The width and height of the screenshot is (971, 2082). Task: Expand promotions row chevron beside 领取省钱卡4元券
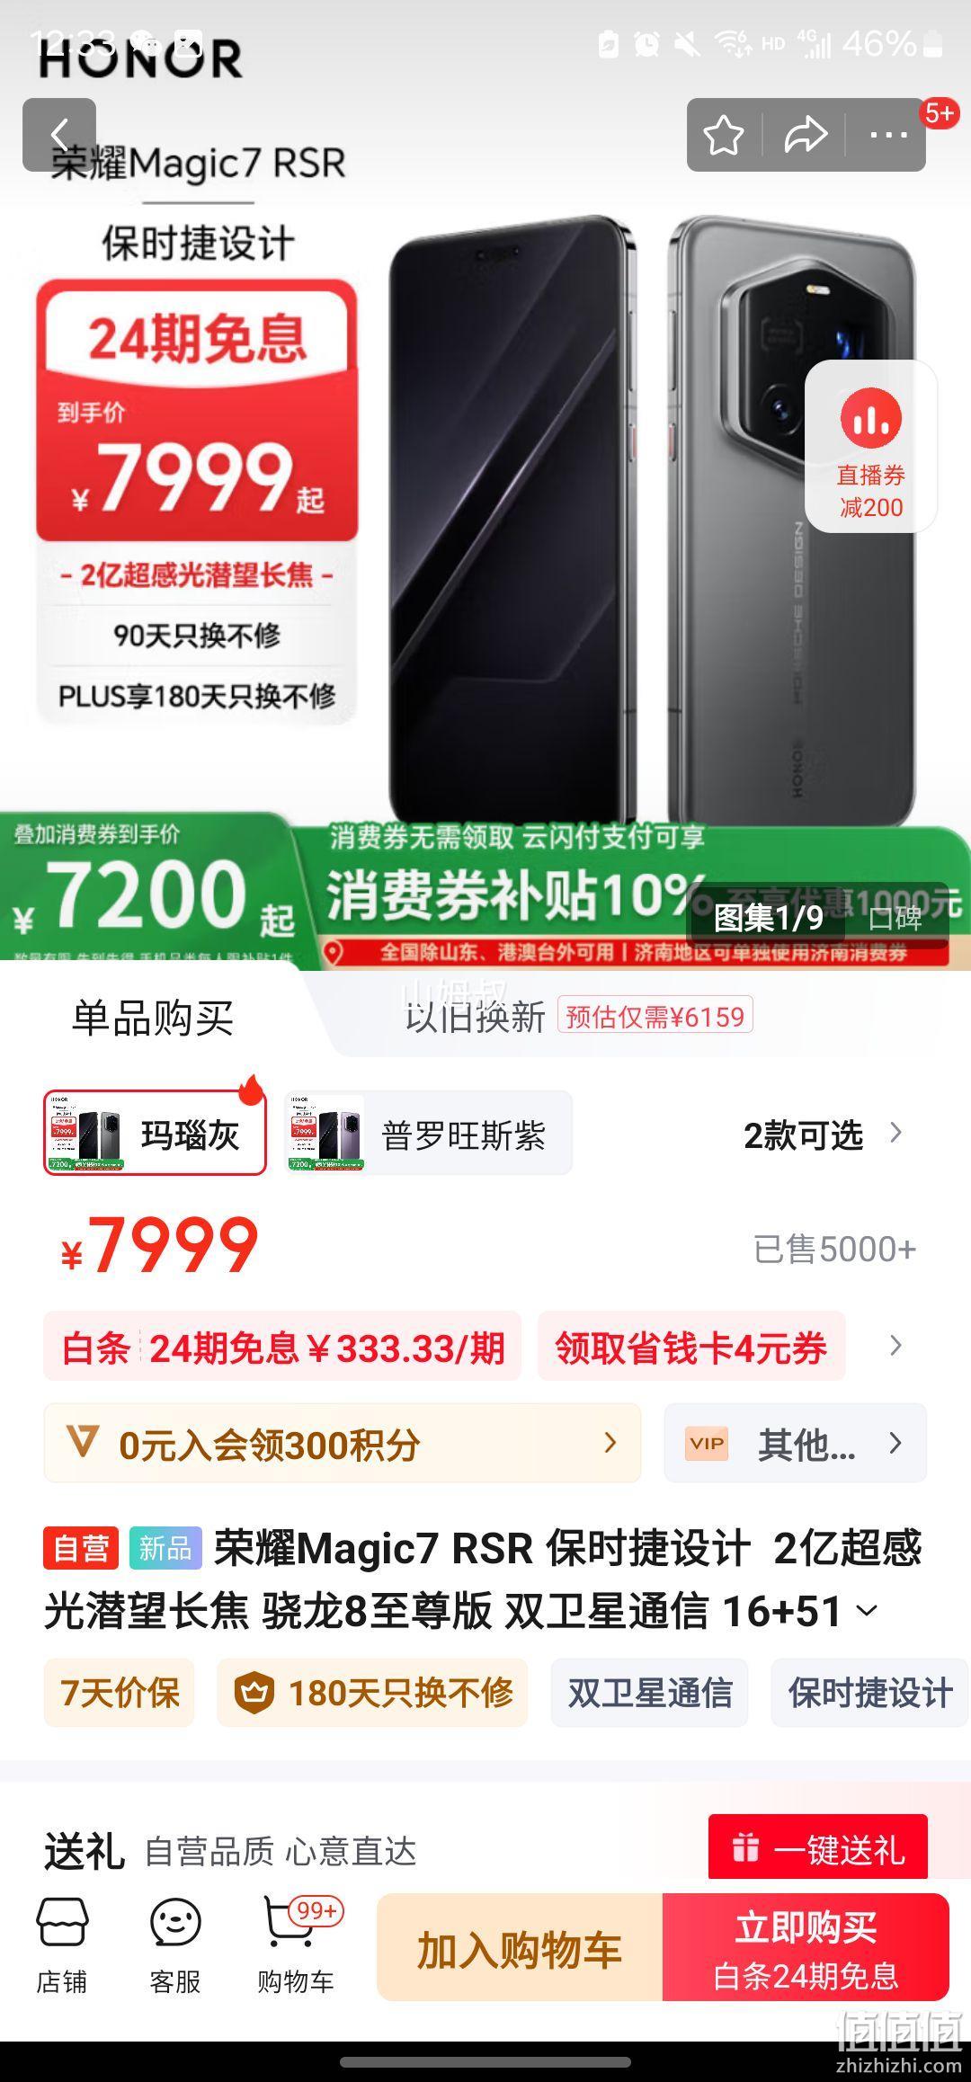point(895,1346)
